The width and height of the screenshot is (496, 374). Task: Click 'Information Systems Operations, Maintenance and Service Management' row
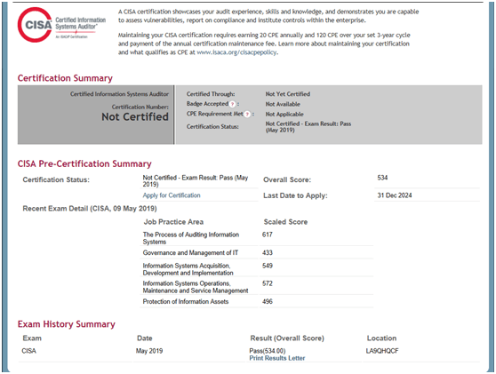[x=196, y=287]
